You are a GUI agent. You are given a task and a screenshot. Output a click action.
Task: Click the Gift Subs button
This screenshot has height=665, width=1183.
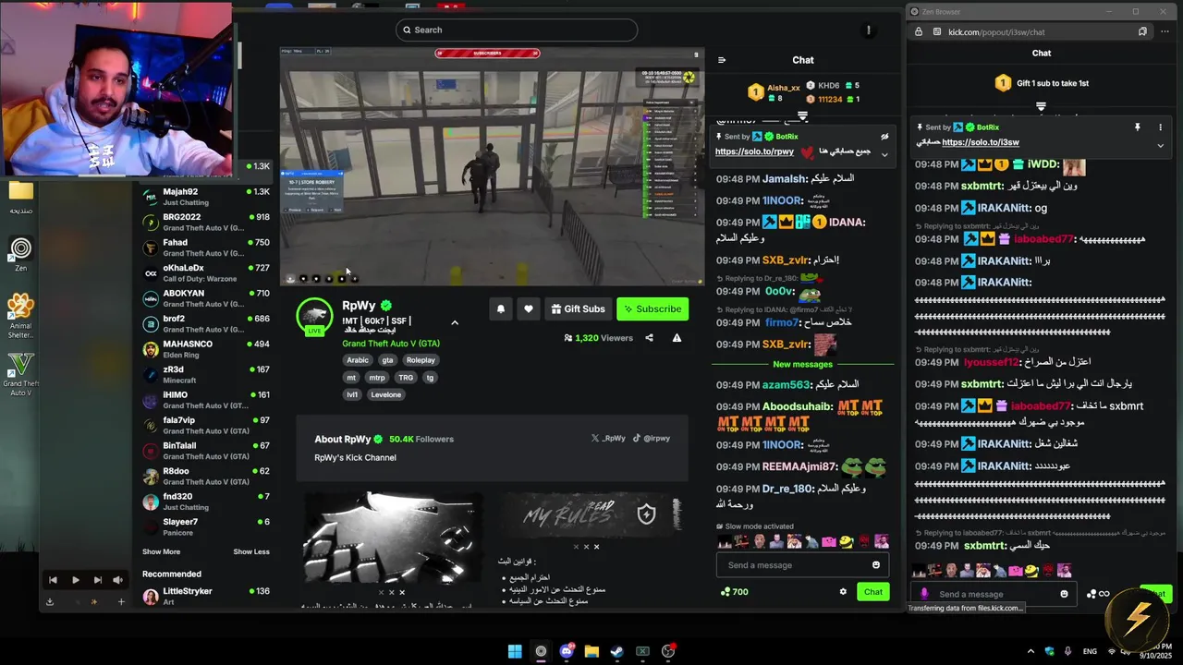click(x=578, y=309)
